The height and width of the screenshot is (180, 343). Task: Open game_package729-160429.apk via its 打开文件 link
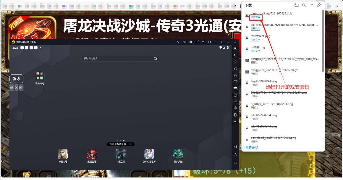(255, 17)
